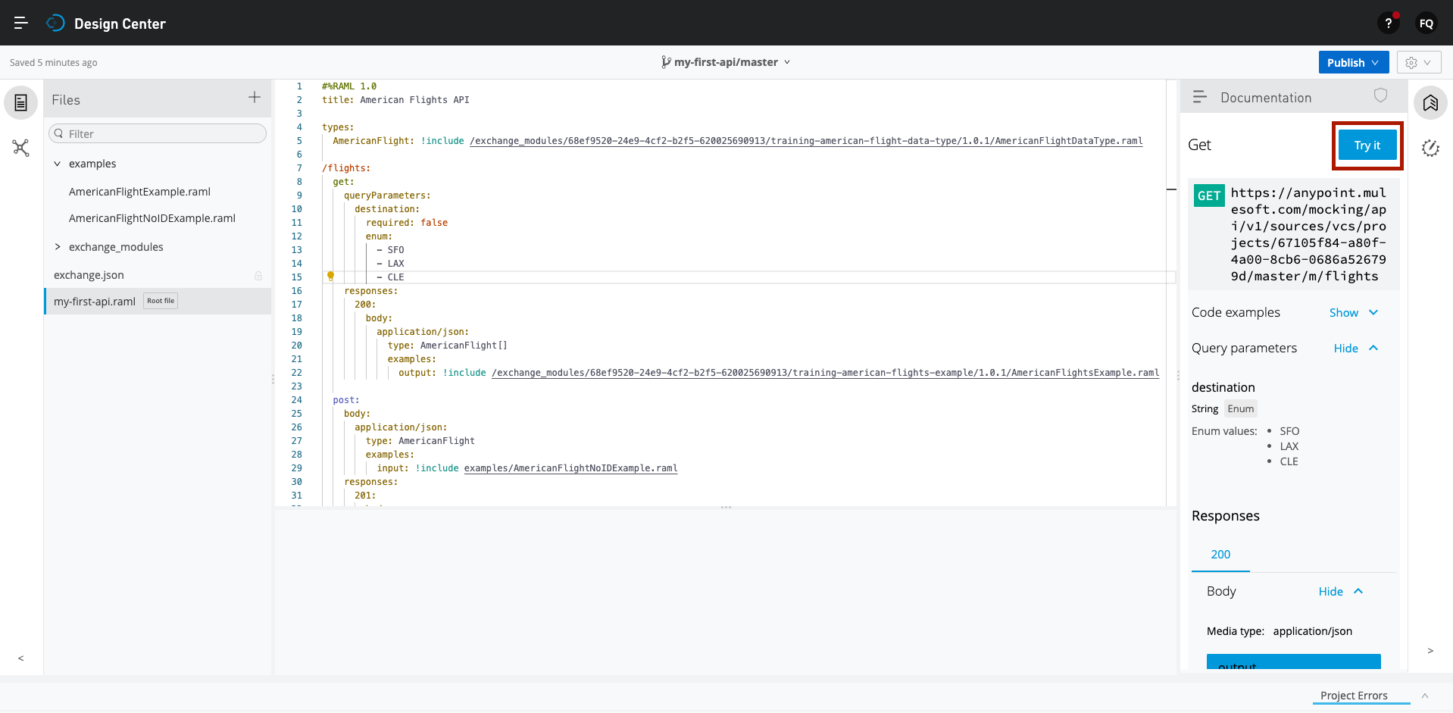Click the CLE enum value in documentation
The height and width of the screenshot is (713, 1453).
1289,461
